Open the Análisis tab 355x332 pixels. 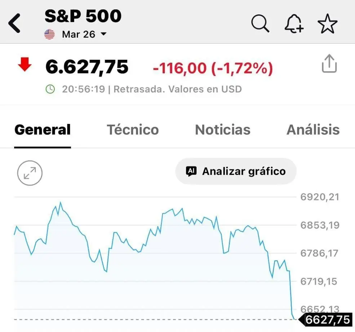click(313, 130)
